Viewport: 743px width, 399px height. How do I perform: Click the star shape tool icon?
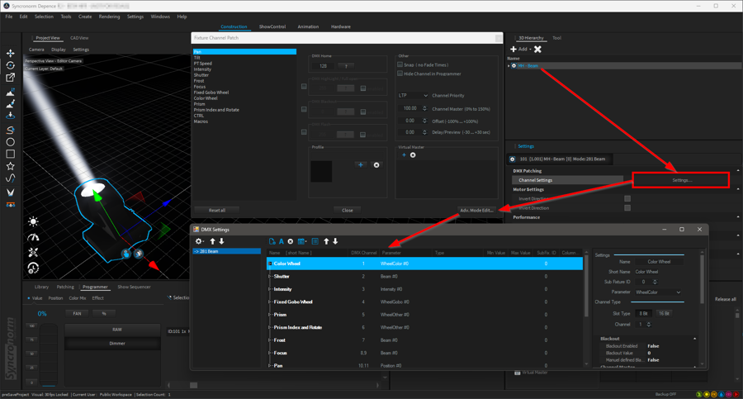tap(11, 166)
